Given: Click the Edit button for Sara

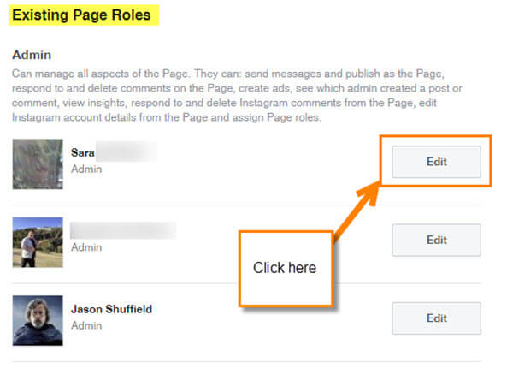Looking at the screenshot, I should tap(436, 162).
